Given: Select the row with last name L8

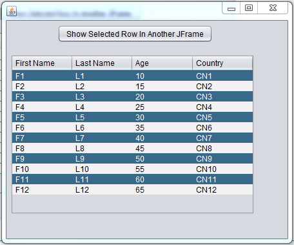Looking at the screenshot, I should (x=132, y=148).
